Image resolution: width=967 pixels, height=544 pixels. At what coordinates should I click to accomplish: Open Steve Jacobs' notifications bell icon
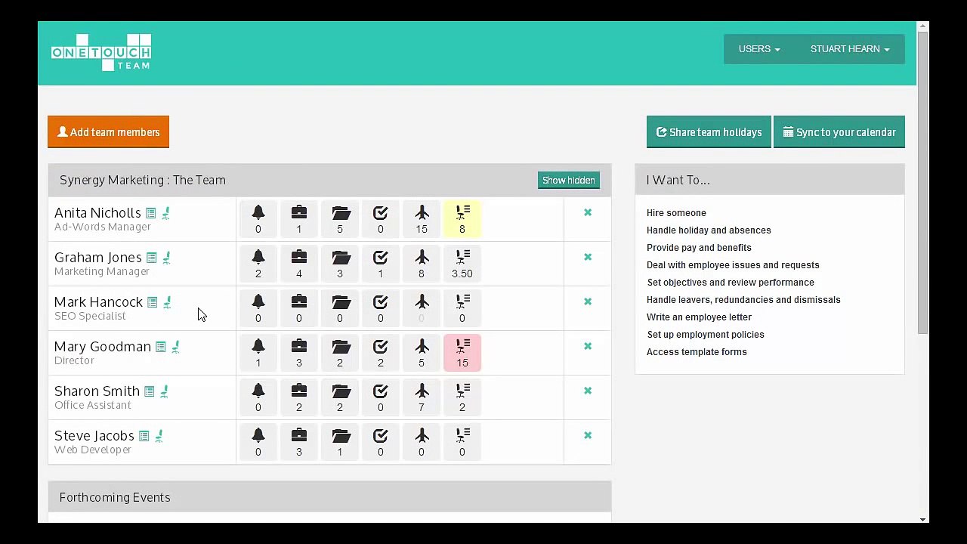pos(258,442)
